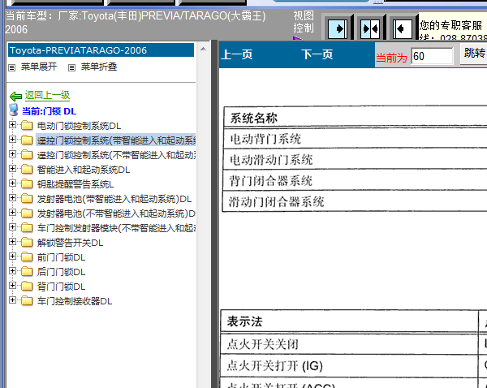Click folder icon of 车门控制接收器DL
The image size is (487, 388).
pos(27,300)
